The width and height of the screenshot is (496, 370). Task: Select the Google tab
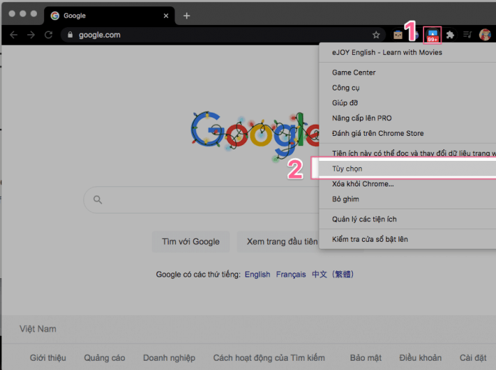(x=109, y=16)
